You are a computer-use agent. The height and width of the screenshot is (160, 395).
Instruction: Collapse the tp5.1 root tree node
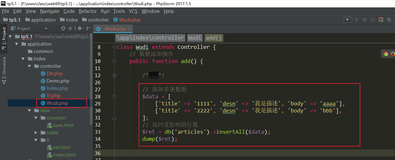pos(10,37)
